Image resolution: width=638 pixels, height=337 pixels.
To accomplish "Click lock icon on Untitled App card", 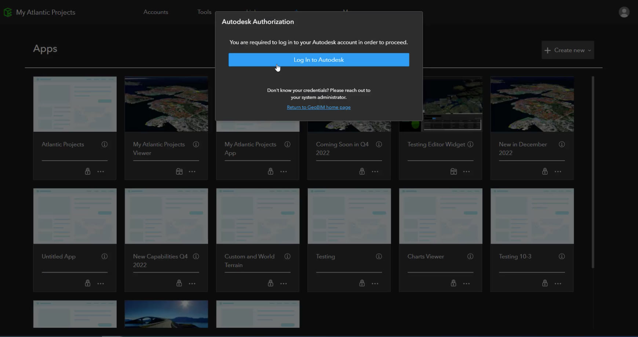I will click(88, 283).
